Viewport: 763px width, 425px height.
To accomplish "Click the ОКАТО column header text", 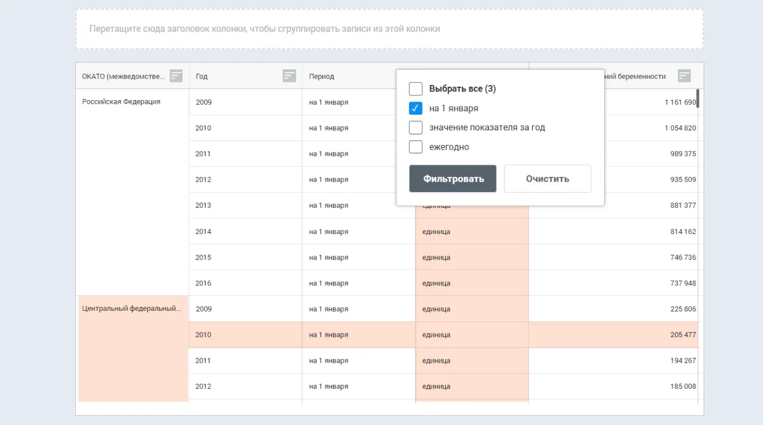I will tap(123, 76).
